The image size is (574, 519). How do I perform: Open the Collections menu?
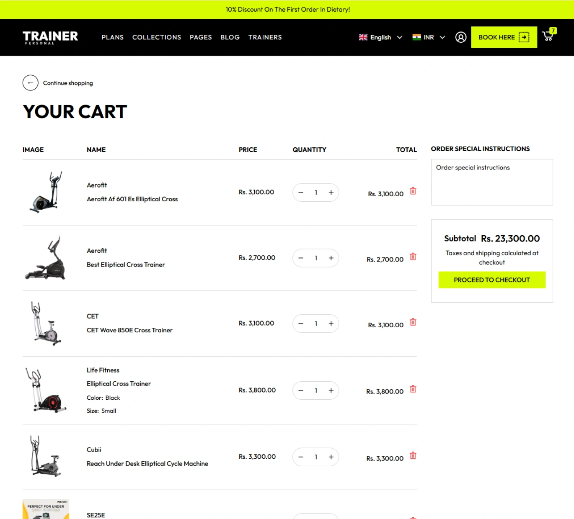point(157,37)
